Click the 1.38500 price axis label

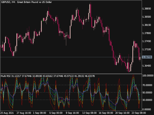point(147,17)
